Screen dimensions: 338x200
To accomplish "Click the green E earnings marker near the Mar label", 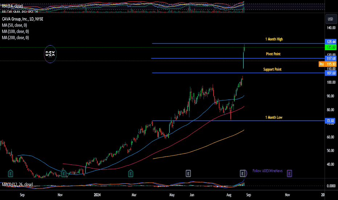I will (x=131, y=173).
